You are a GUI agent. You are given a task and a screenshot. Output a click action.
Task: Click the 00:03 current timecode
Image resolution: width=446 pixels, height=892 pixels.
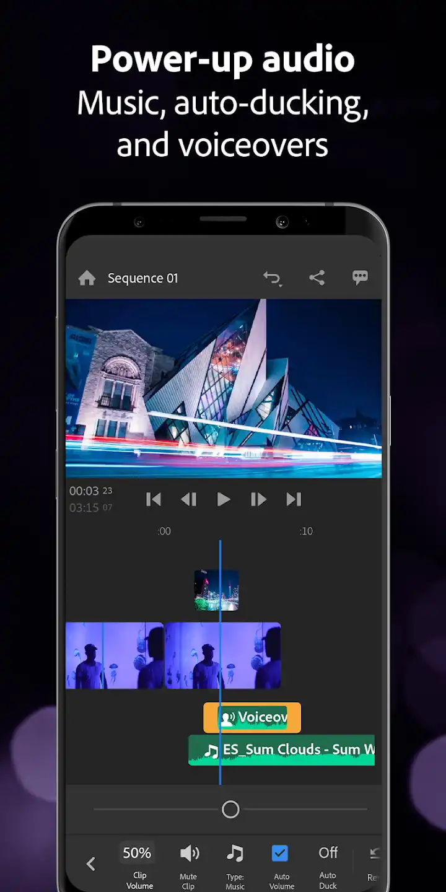point(90,491)
